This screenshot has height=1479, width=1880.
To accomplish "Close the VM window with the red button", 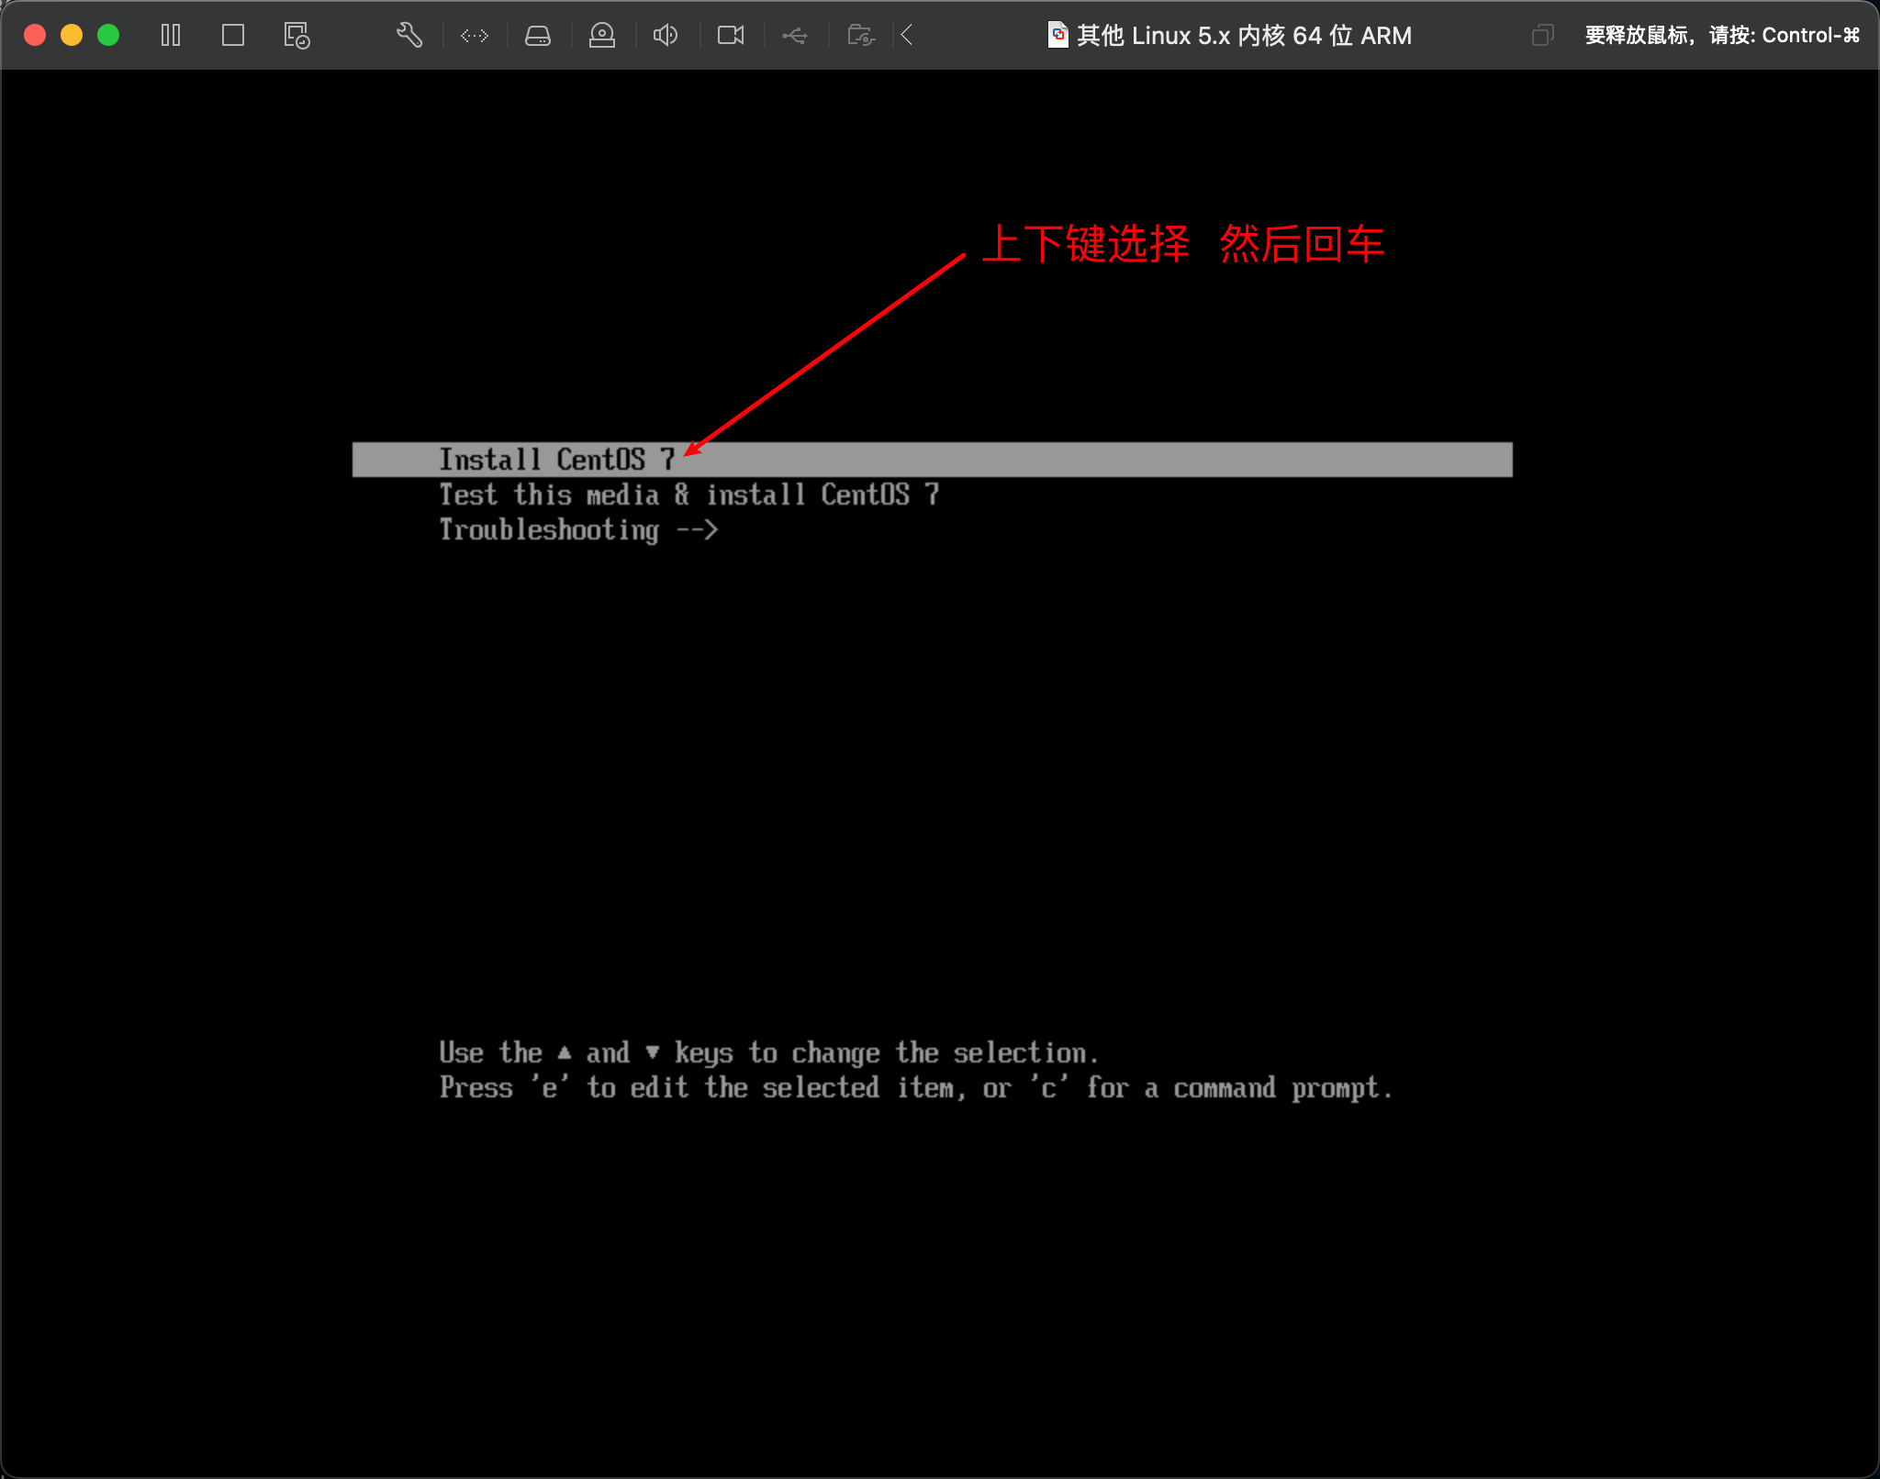I will [x=35, y=35].
